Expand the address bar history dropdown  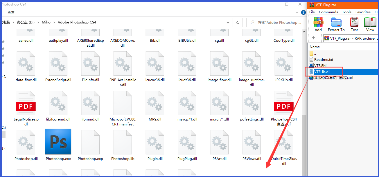(x=228, y=22)
